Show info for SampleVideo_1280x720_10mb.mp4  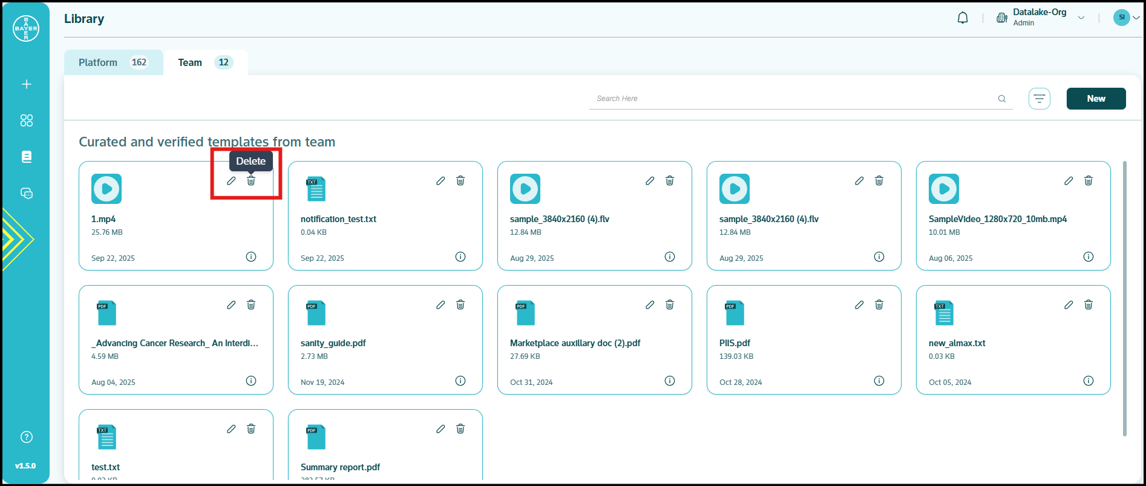pyautogui.click(x=1089, y=257)
